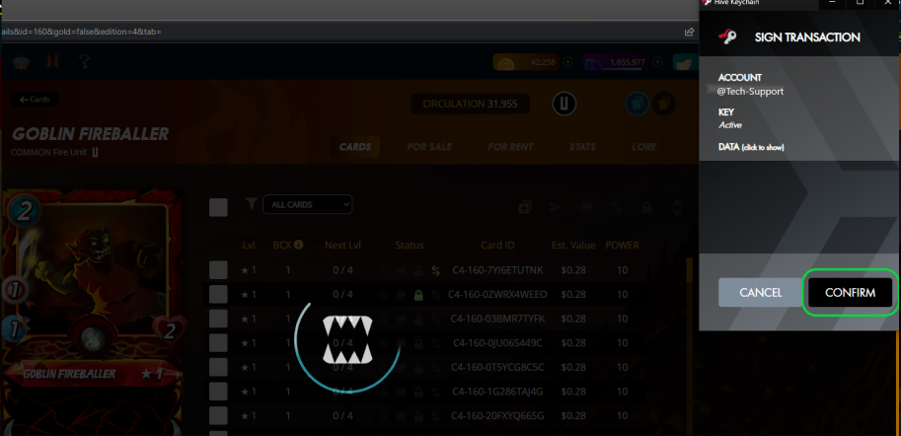The width and height of the screenshot is (901, 436).
Task: Switch to the CARDS tab
Action: pyautogui.click(x=355, y=147)
